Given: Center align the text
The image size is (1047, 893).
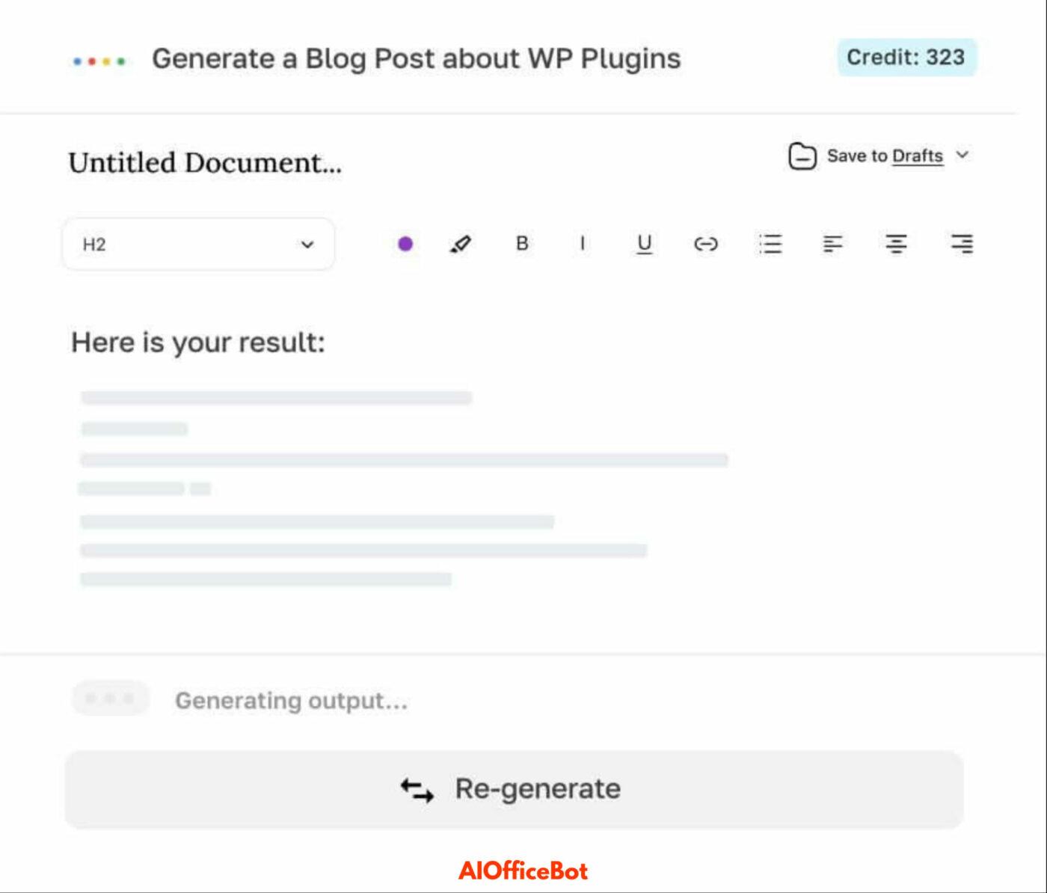Looking at the screenshot, I should pos(896,244).
